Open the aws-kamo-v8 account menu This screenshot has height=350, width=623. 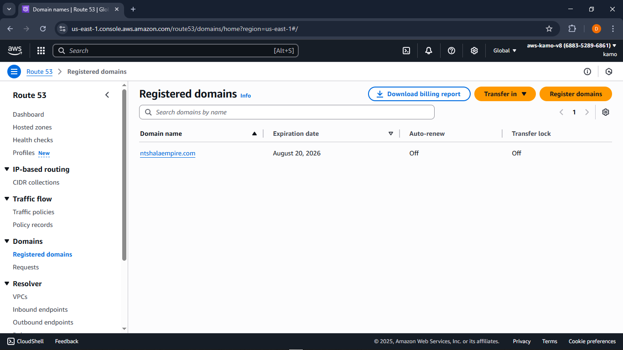(x=571, y=46)
